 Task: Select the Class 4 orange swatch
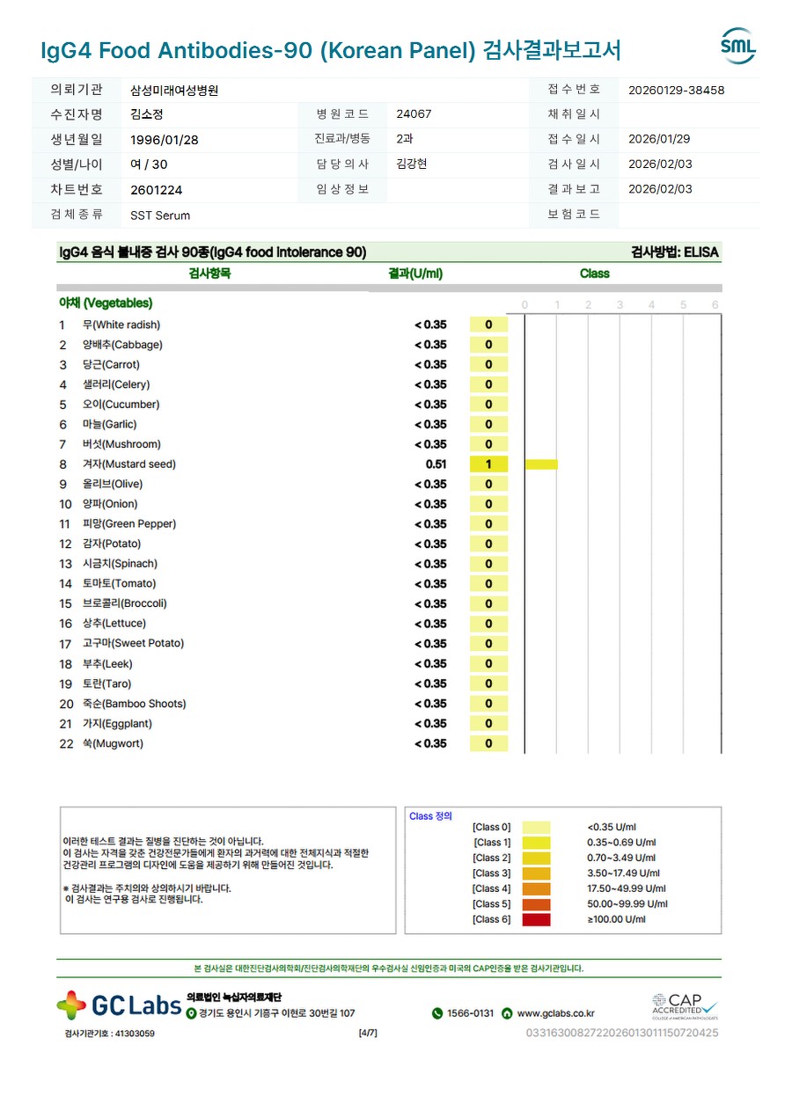pyautogui.click(x=536, y=888)
